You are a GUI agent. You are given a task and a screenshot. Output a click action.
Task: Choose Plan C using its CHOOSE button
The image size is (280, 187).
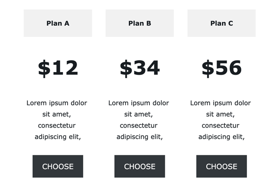[221, 166]
